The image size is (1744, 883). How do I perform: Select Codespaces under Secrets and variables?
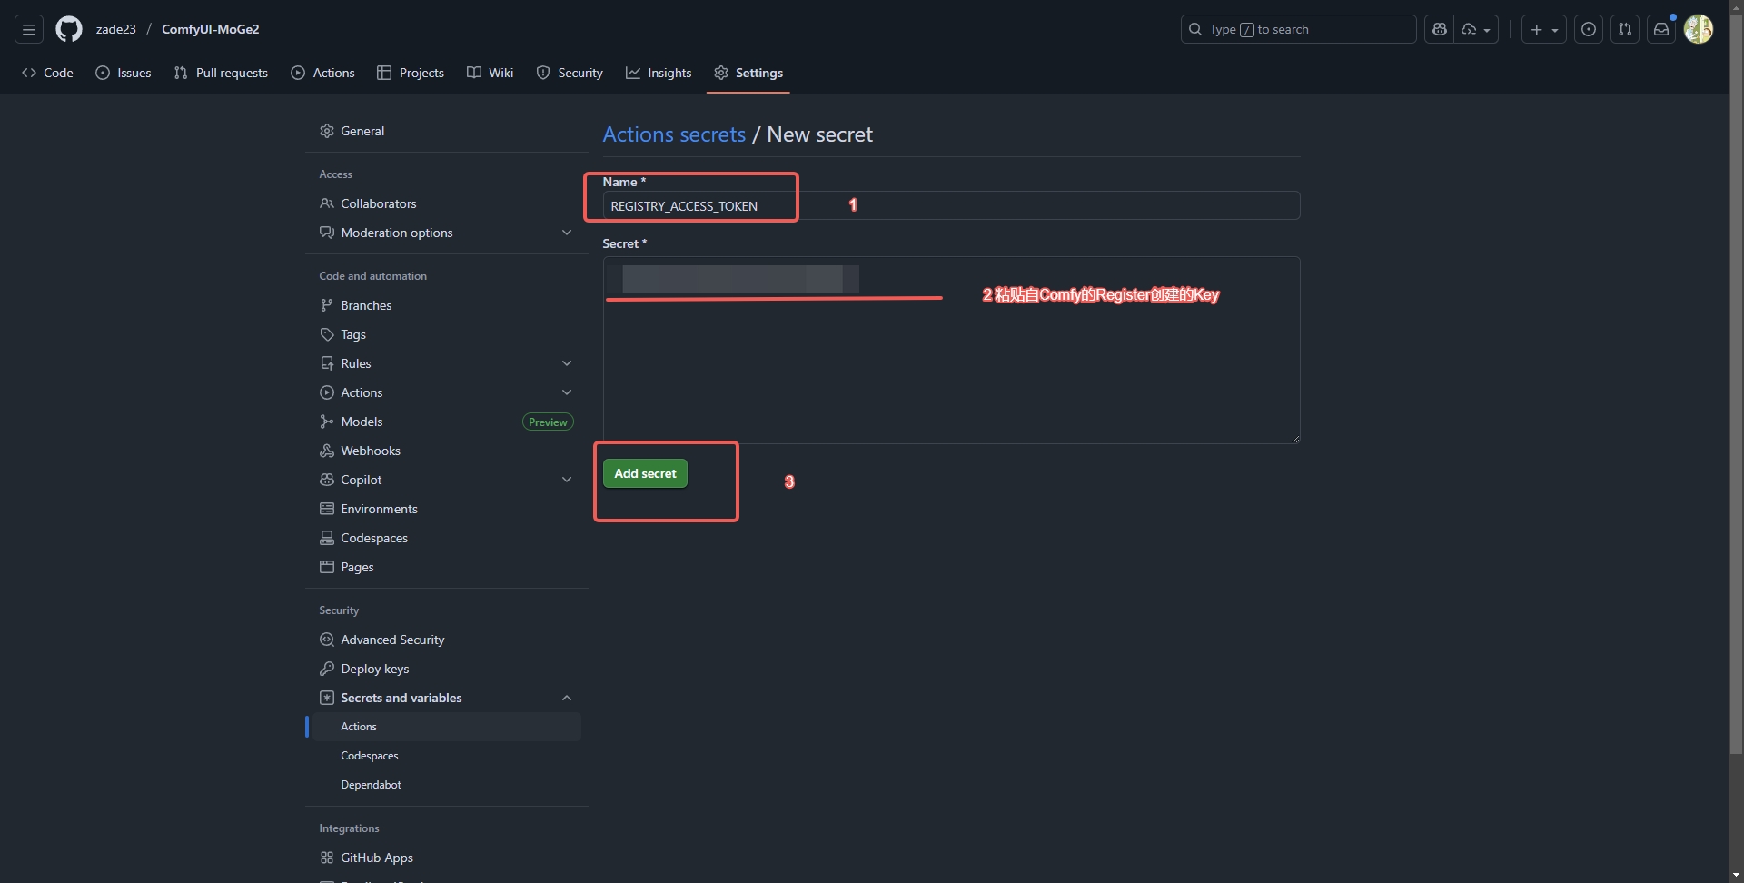click(x=446, y=756)
